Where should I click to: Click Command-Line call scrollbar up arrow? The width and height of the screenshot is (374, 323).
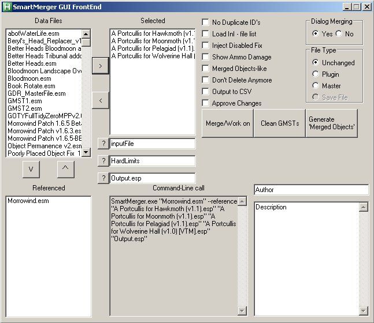(242, 201)
